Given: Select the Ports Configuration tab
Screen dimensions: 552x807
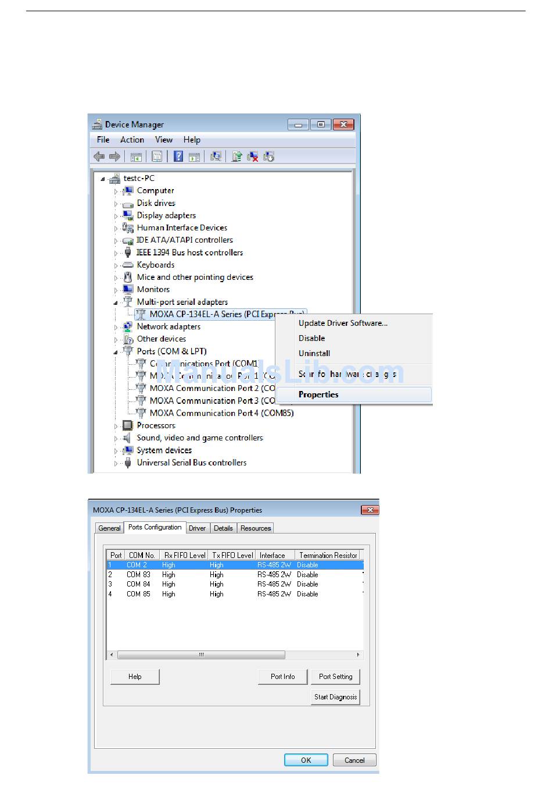Looking at the screenshot, I should (155, 527).
